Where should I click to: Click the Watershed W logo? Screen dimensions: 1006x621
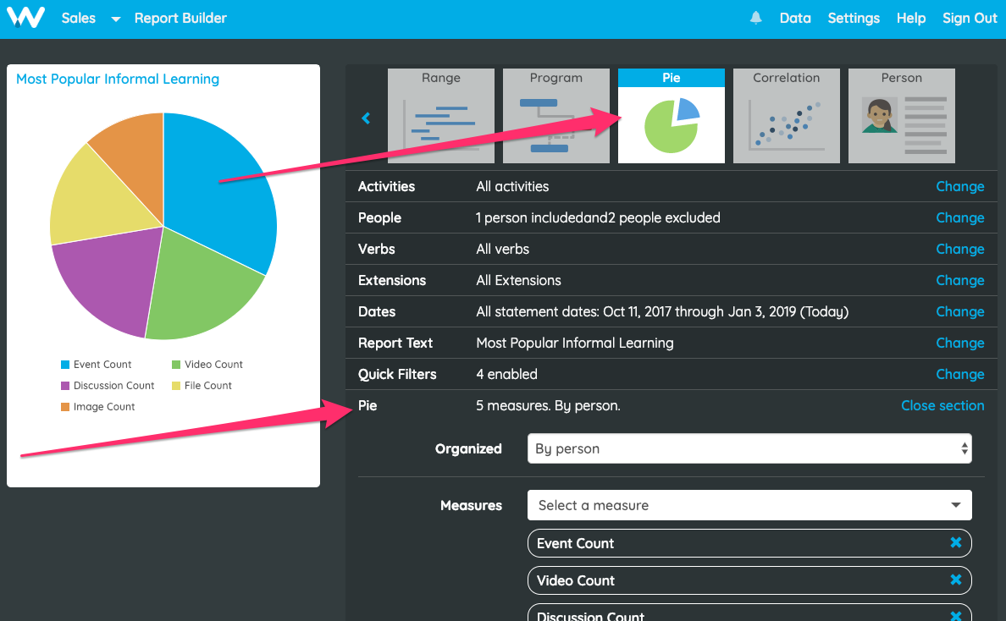(x=25, y=17)
